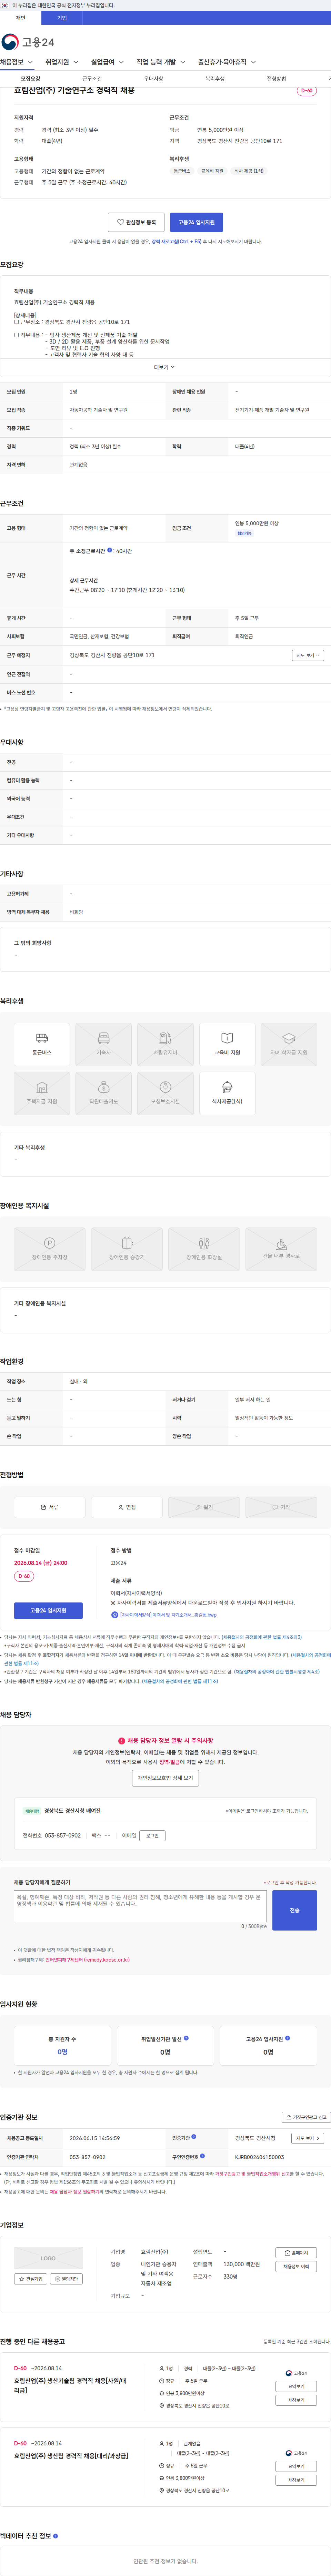
Task: Jump to the 복리후생 section tab
Action: [x=215, y=79]
